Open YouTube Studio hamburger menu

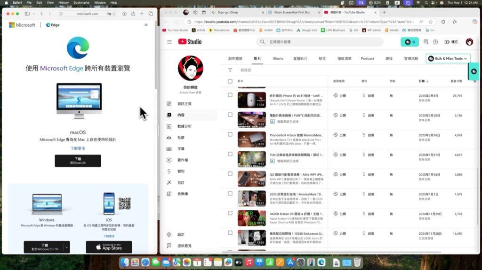(169, 42)
